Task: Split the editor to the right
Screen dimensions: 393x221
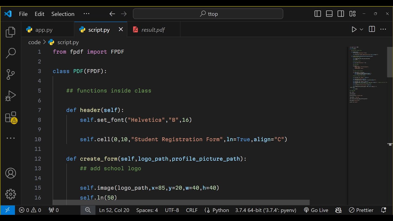Action: click(x=372, y=29)
